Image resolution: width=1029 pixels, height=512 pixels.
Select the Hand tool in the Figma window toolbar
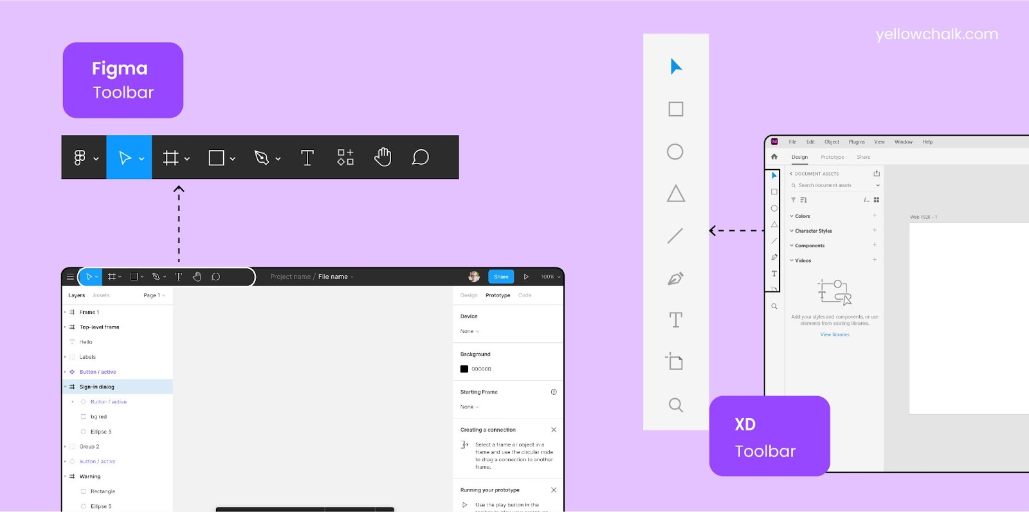[197, 277]
